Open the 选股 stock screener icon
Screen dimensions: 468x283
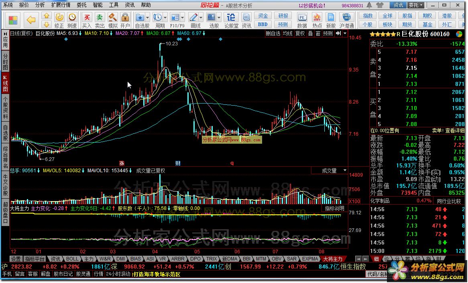(x=211, y=17)
